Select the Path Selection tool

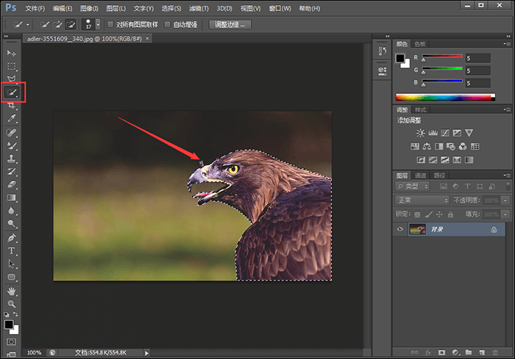pyautogui.click(x=12, y=264)
